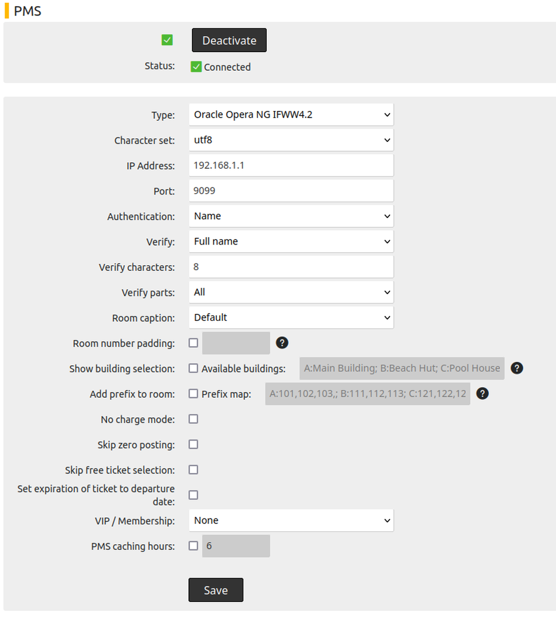Check Add prefix to room

(x=193, y=393)
